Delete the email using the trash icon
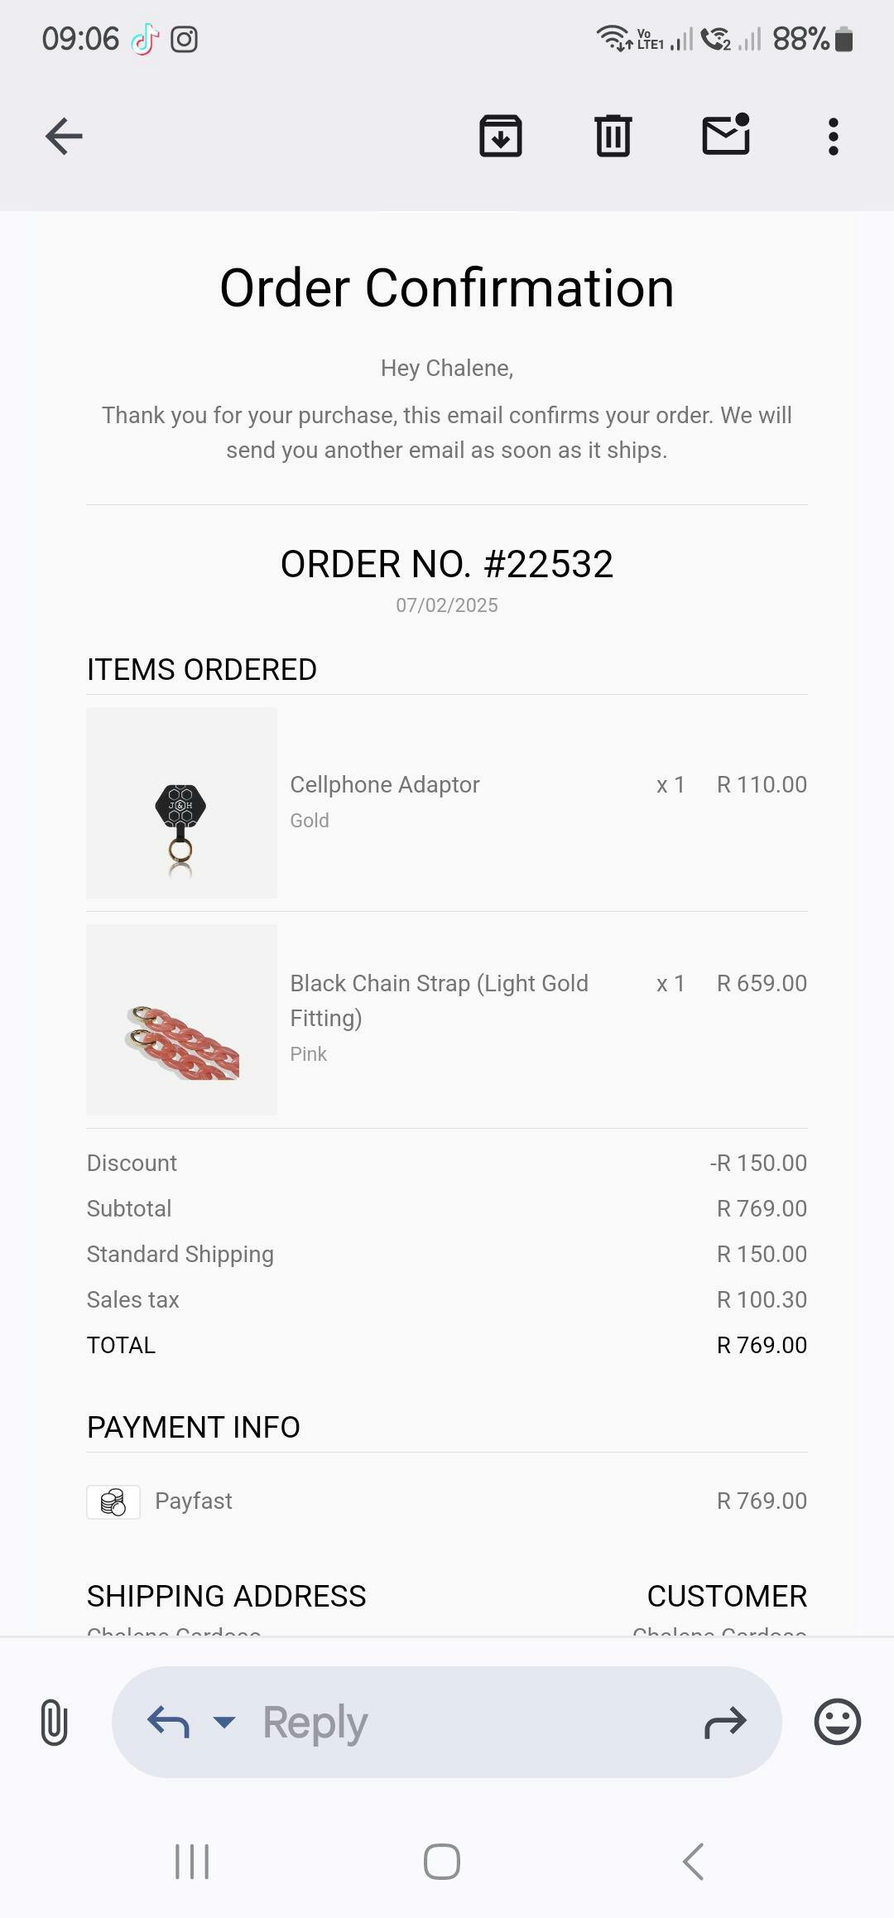The width and height of the screenshot is (894, 1918). (x=613, y=137)
